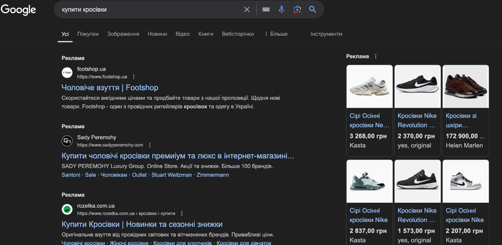The image size is (502, 245).
Task: Open three-dot menu next to sadyperemohy.com URL
Action: point(150,145)
